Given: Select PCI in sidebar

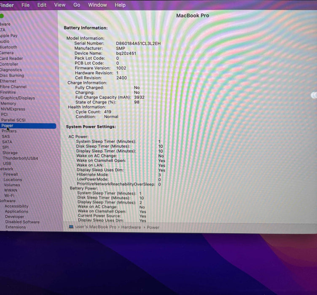Looking at the screenshot, I should click(x=4, y=114).
